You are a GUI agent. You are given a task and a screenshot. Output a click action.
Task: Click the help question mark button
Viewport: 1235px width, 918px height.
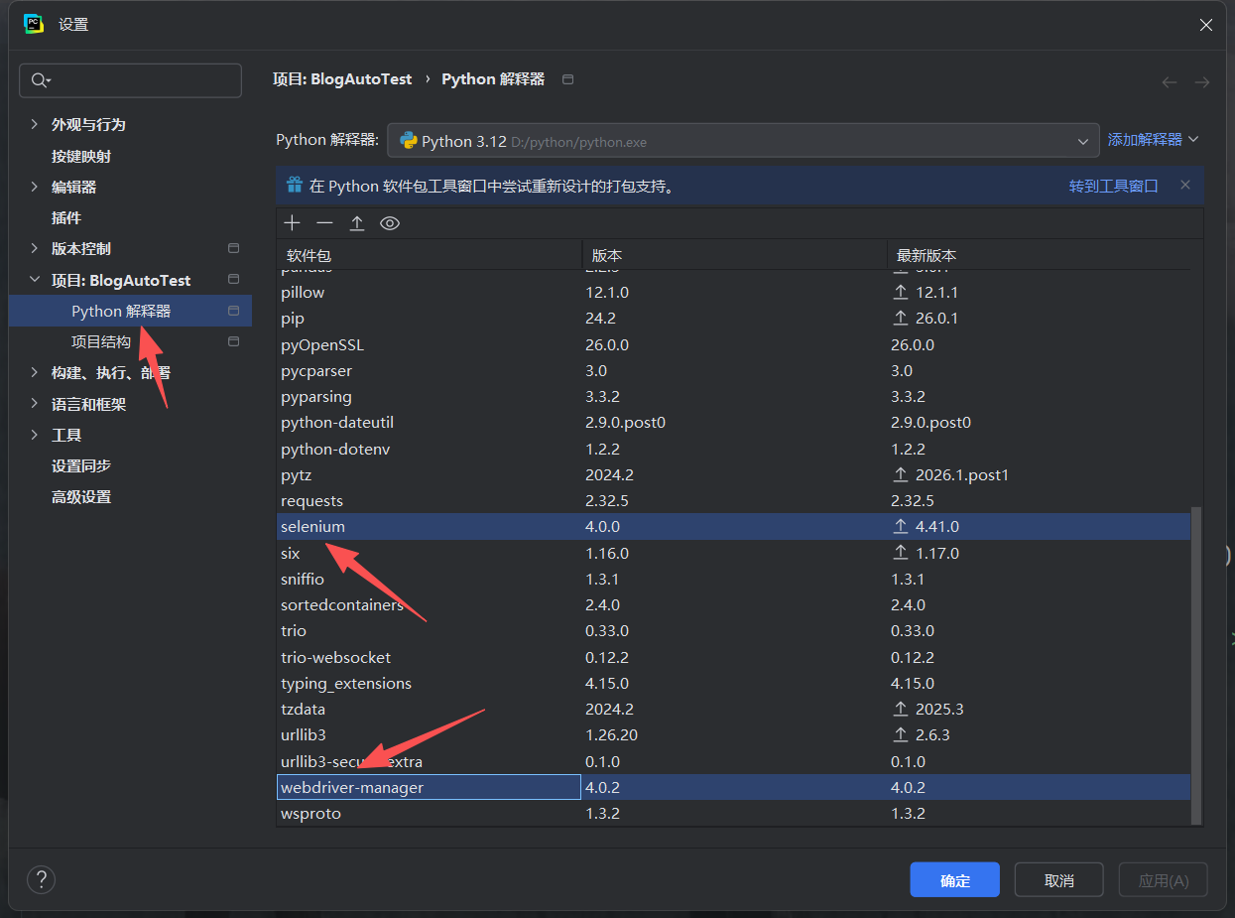click(41, 879)
